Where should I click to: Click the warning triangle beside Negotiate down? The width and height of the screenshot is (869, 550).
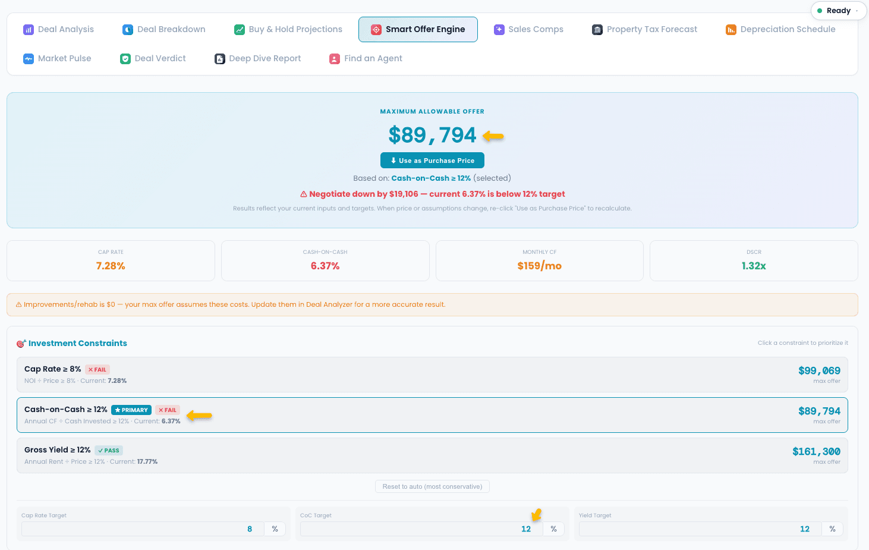point(304,194)
